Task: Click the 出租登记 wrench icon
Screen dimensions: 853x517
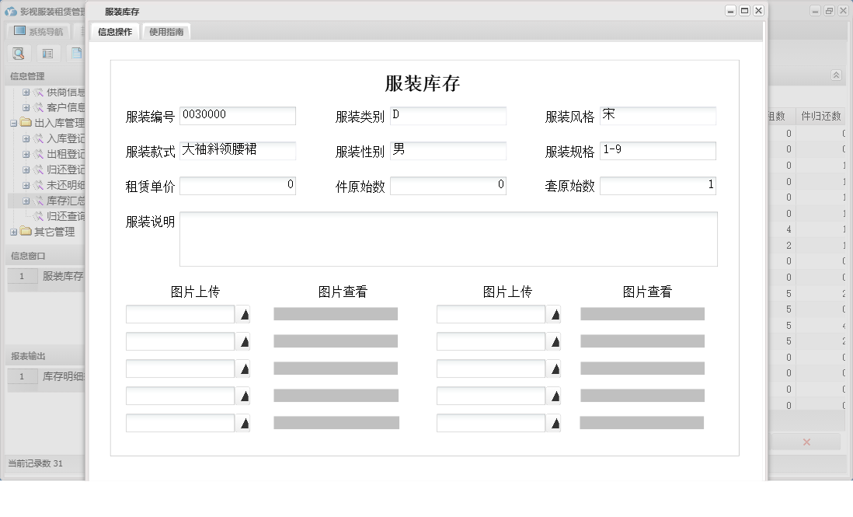Action: pyautogui.click(x=38, y=154)
